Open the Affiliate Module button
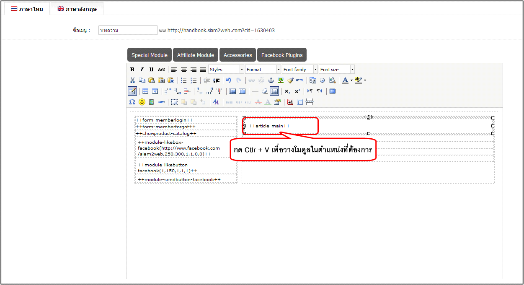 196,55
